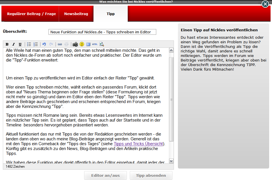Toggle bold formatting
The width and height of the screenshot is (272, 195).
click(7, 44)
